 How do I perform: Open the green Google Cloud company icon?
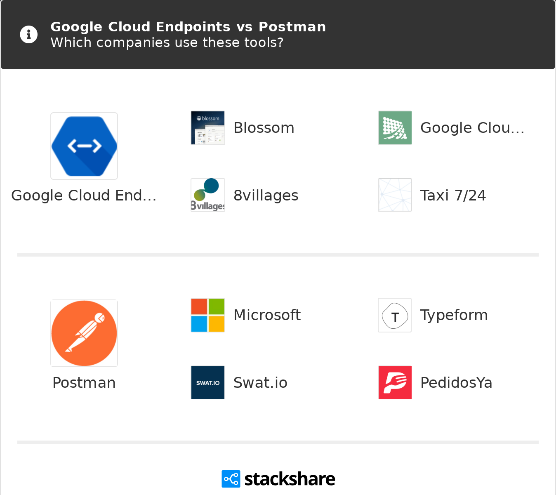(x=395, y=128)
